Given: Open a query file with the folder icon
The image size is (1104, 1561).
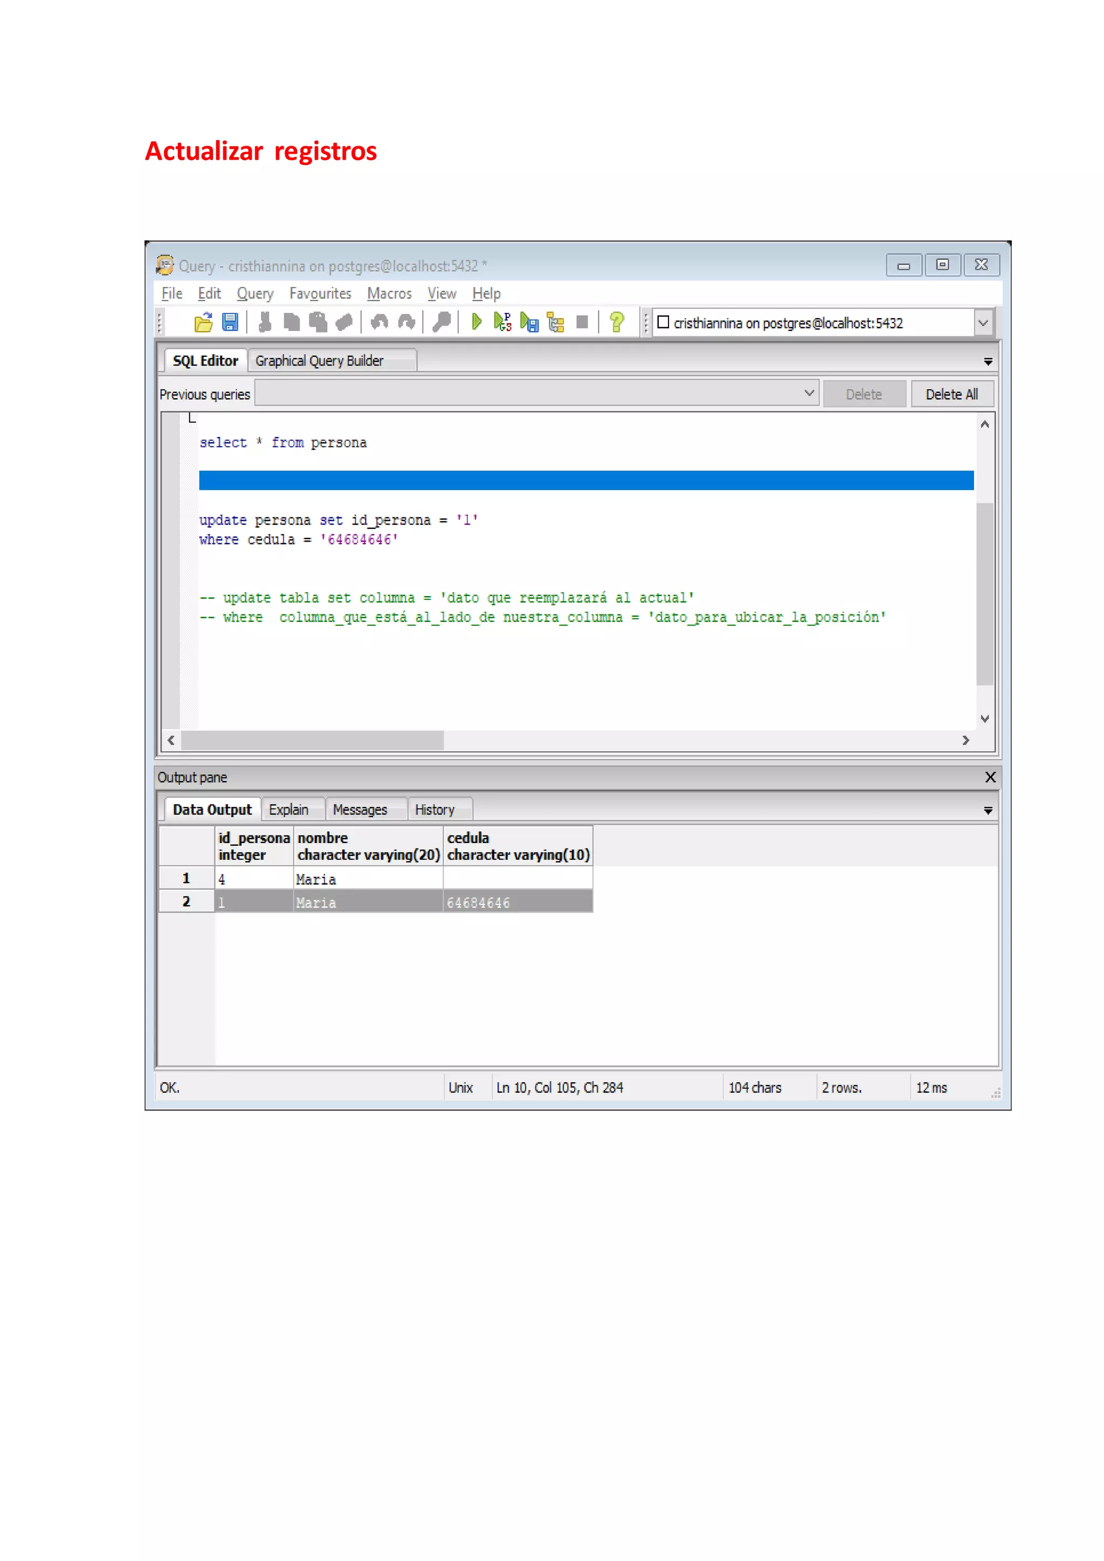Looking at the screenshot, I should [x=203, y=322].
